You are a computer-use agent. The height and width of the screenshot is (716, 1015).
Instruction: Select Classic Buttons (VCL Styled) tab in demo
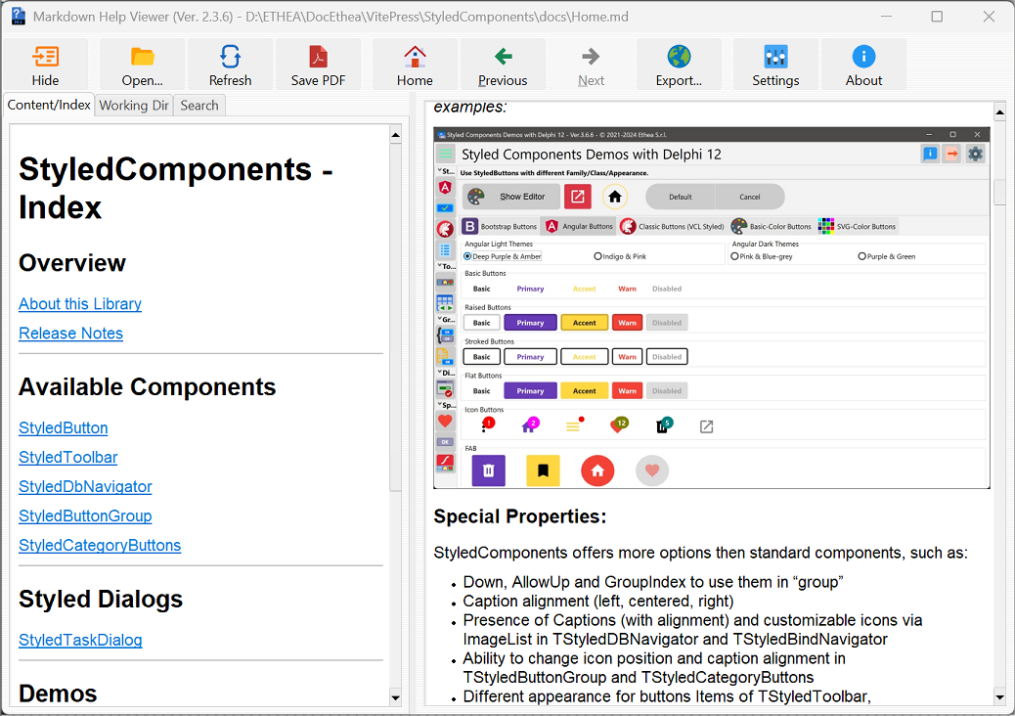pyautogui.click(x=672, y=227)
